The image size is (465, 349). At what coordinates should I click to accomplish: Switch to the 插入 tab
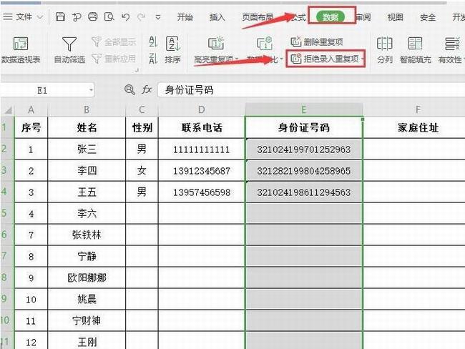(x=217, y=17)
